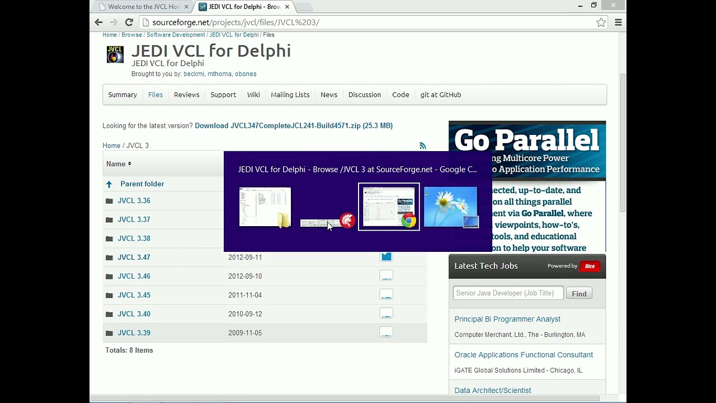
Task: Click folder icon beside JVCL 3.46
Action: tap(109, 277)
